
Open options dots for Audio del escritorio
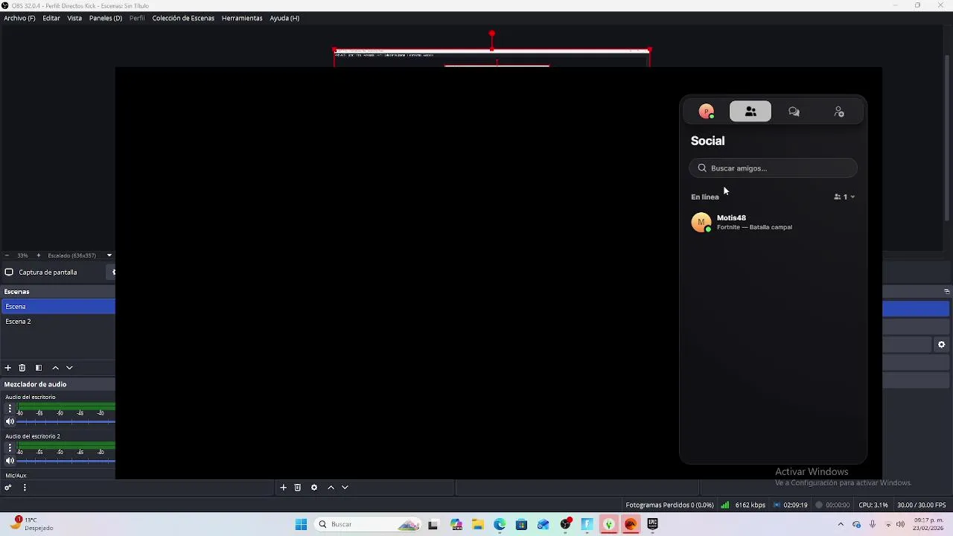pyautogui.click(x=10, y=409)
